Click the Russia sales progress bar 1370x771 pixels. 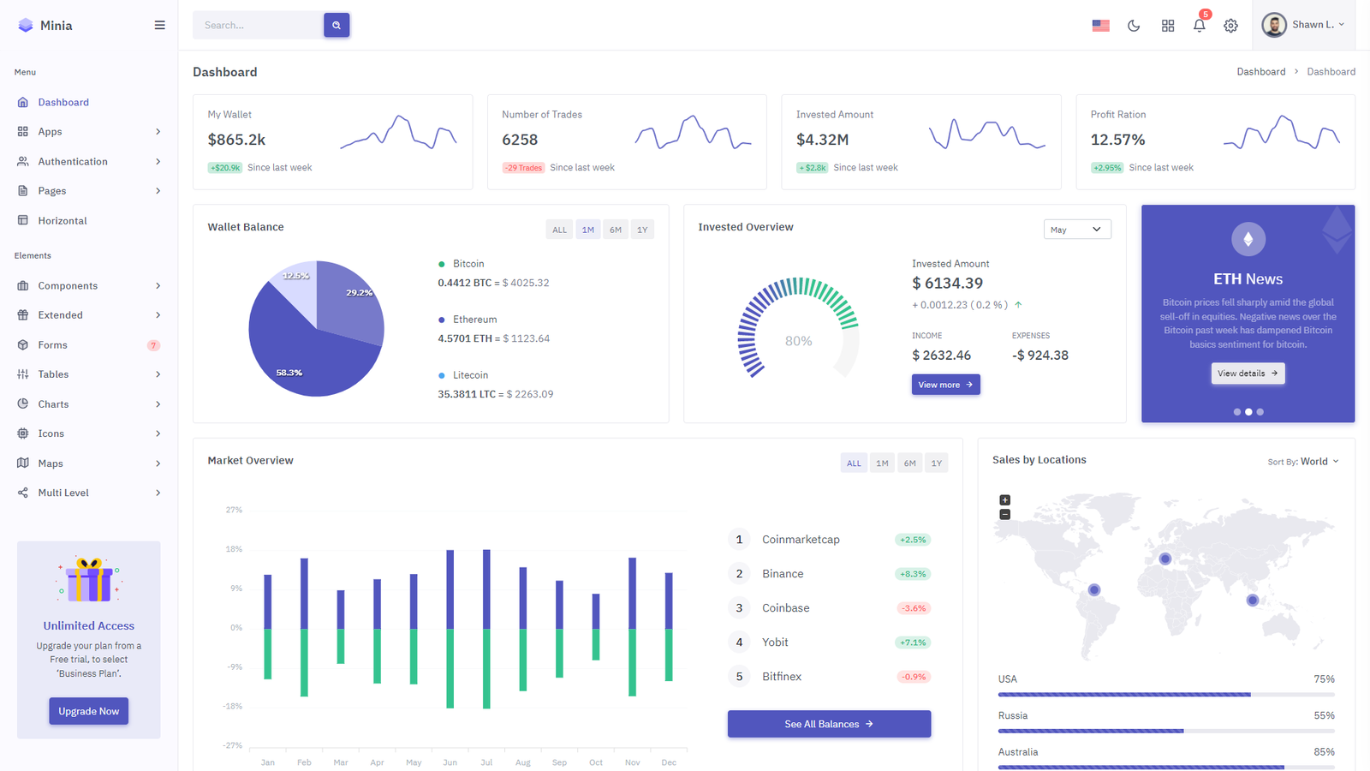(x=1166, y=731)
